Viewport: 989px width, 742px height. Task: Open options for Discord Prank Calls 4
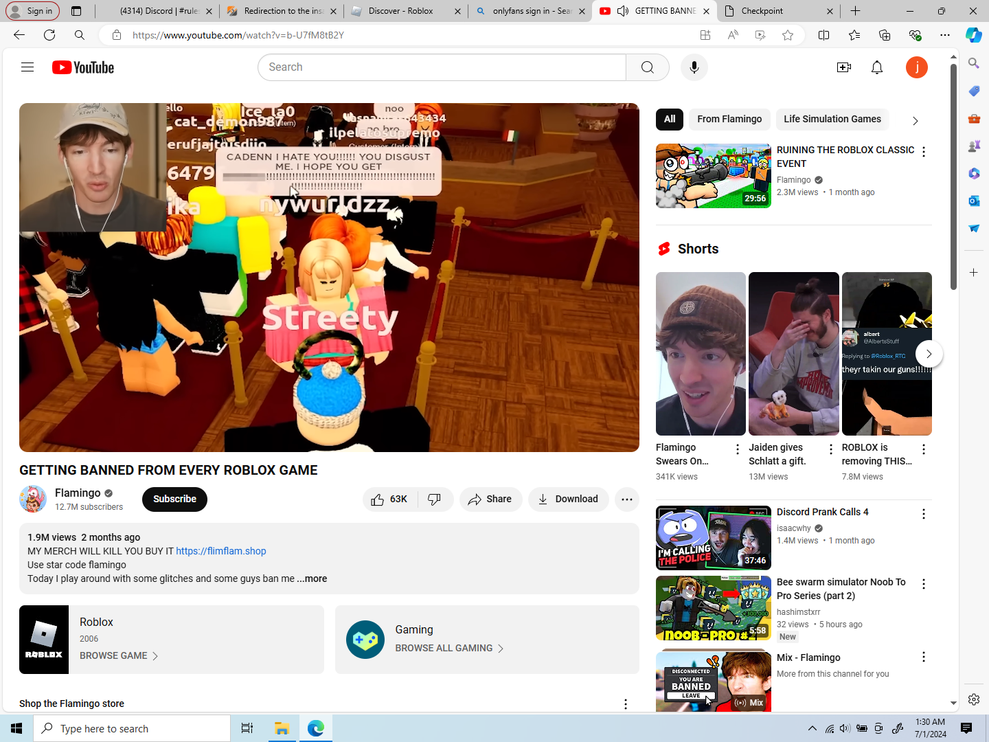[x=924, y=514]
